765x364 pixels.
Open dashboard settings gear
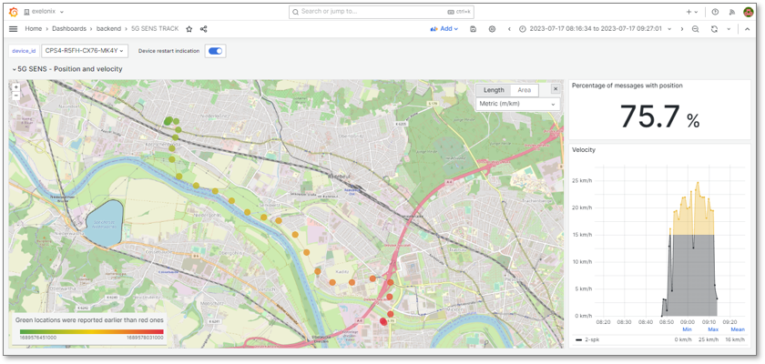click(492, 29)
